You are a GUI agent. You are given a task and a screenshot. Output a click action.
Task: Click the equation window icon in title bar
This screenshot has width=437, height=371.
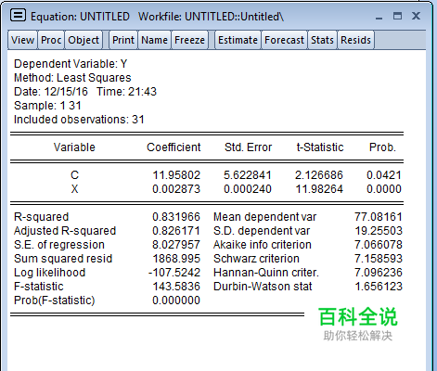18,15
